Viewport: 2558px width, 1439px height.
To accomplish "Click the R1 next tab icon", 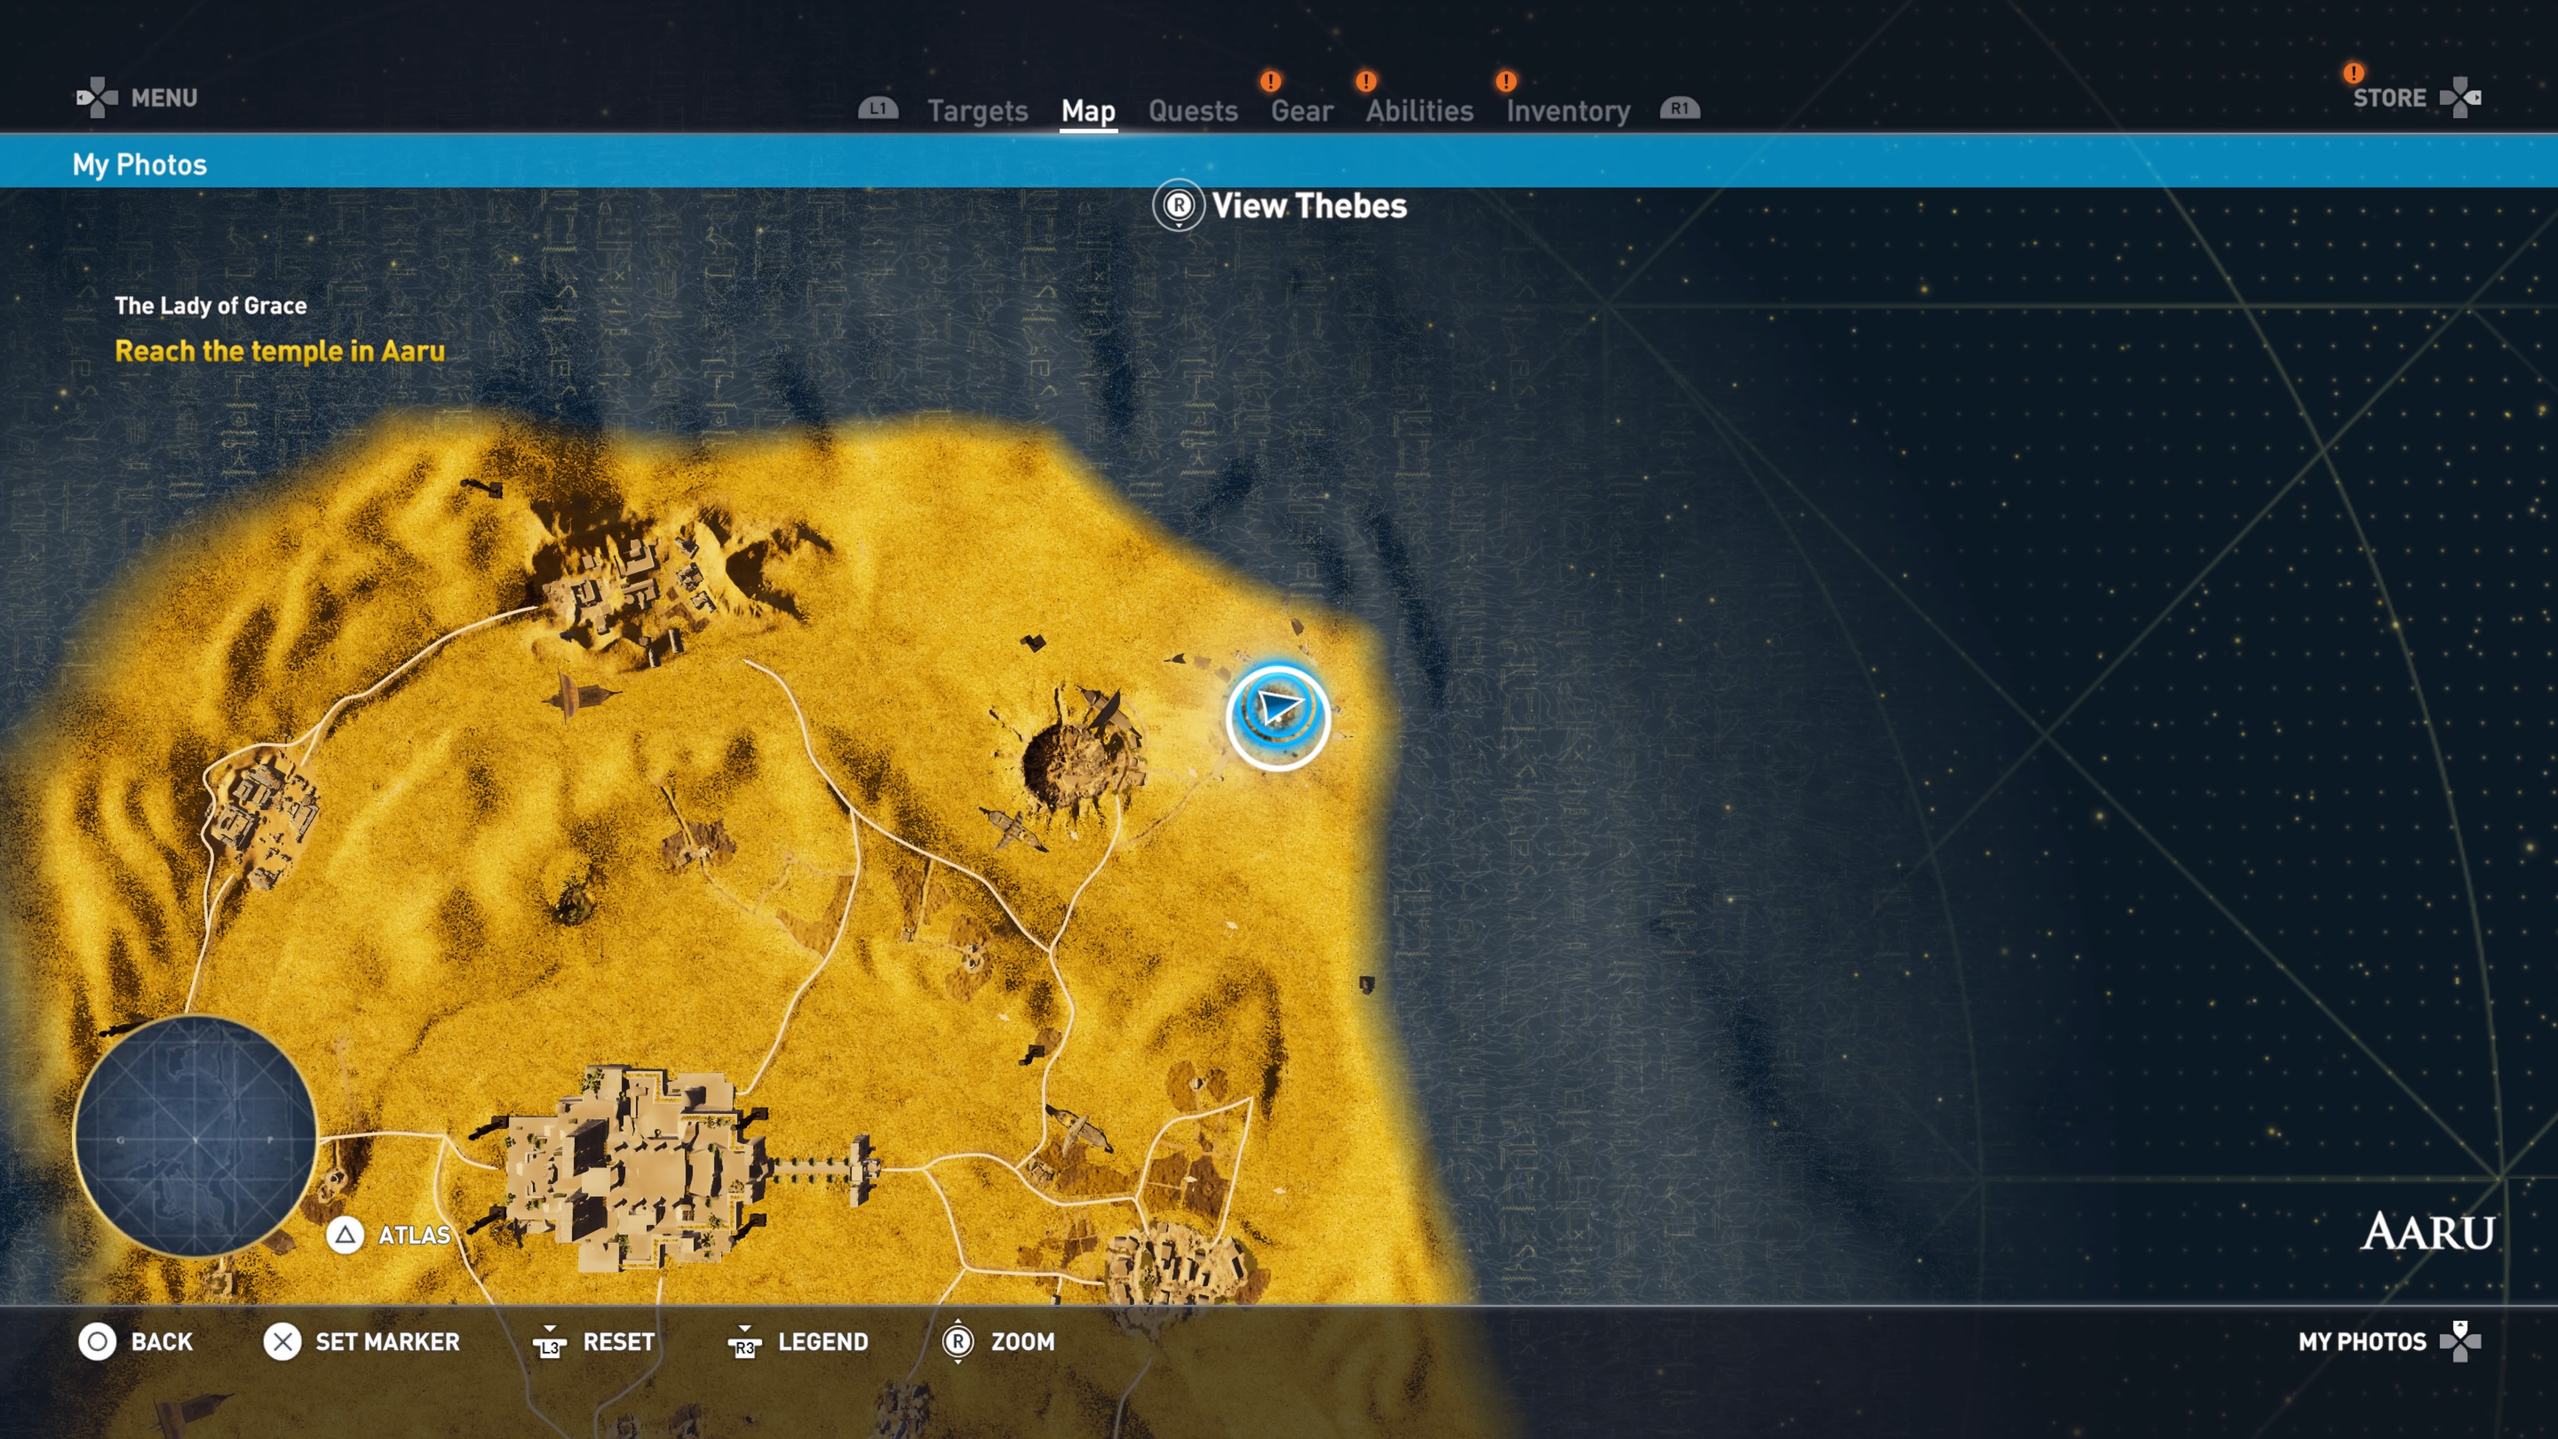I will 1679,108.
